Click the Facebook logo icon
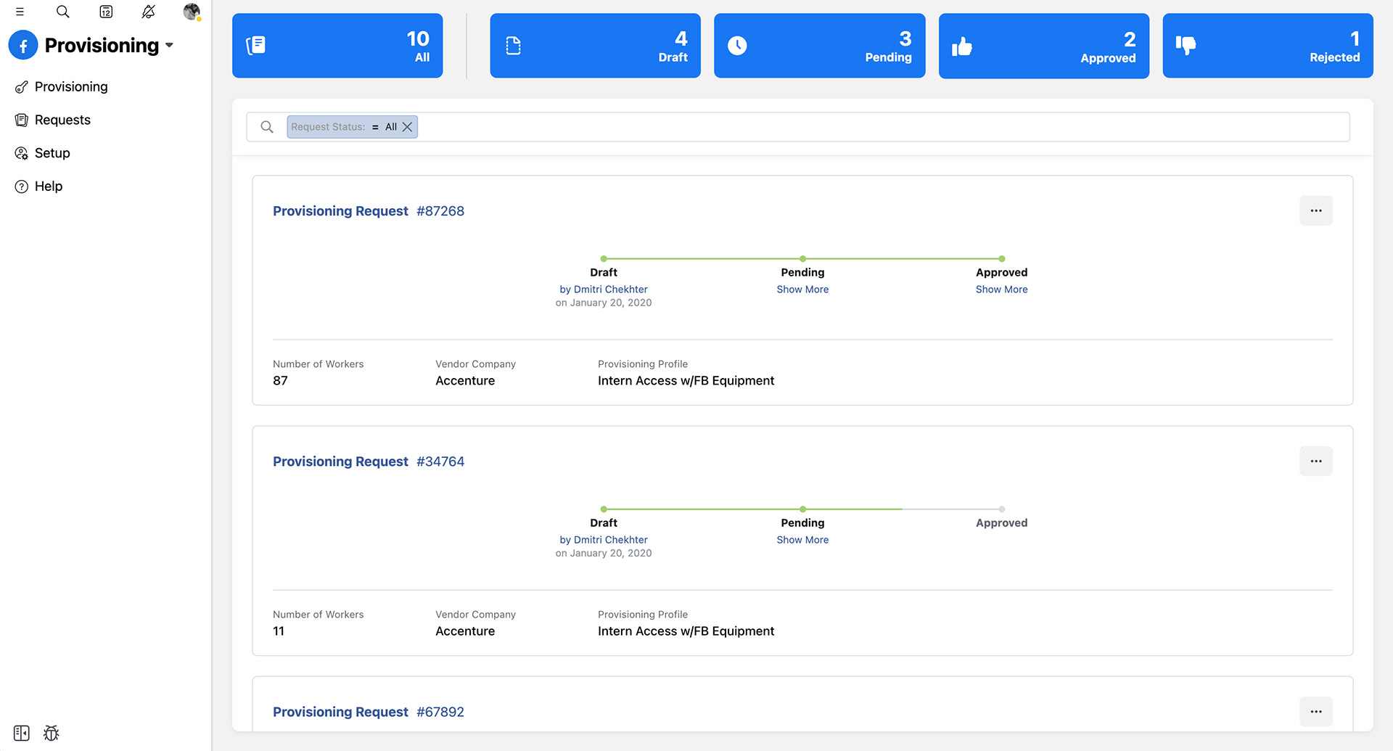Image resolution: width=1393 pixels, height=751 pixels. pos(23,45)
